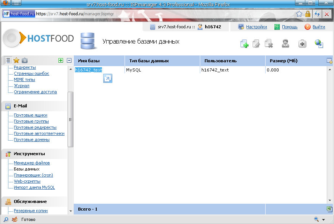334x224 pixels.
Task: Click the Настройки link
Action: [256, 27]
